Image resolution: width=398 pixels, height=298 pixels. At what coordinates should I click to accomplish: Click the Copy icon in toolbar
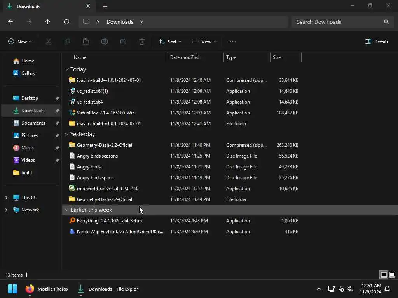(67, 42)
